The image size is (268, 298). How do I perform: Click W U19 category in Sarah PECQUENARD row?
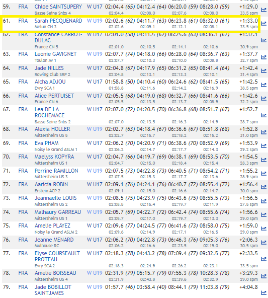[x=95, y=21]
